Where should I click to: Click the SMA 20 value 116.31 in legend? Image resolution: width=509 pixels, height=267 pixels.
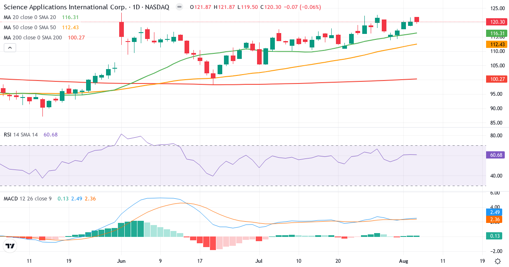click(x=70, y=17)
